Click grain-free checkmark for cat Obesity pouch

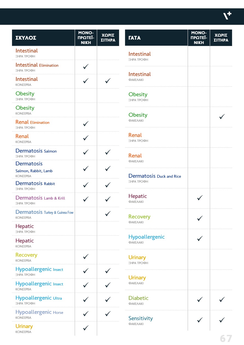pyautogui.click(x=222, y=117)
